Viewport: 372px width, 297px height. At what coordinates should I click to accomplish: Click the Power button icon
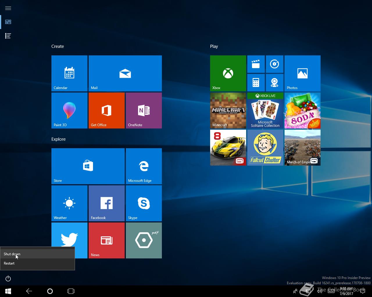click(x=8, y=278)
